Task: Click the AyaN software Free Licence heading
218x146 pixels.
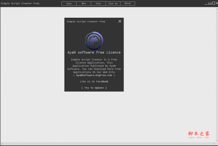Action: click(x=94, y=53)
